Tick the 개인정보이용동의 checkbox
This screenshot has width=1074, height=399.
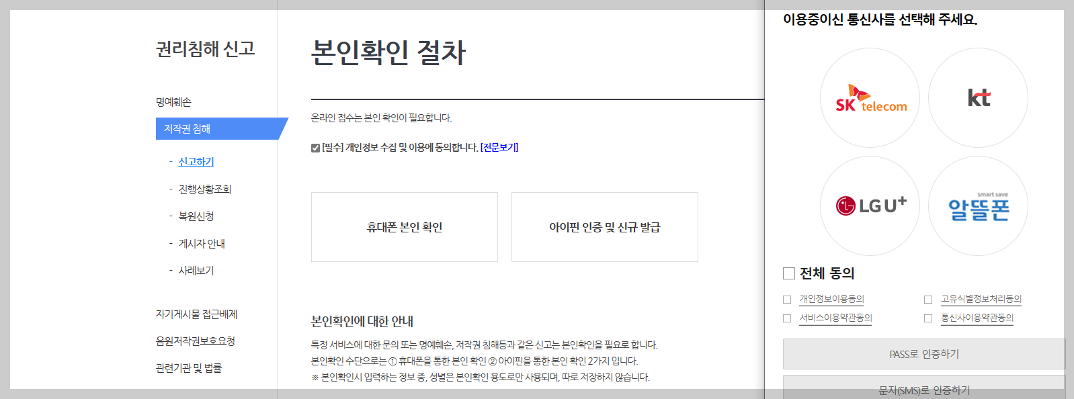[787, 300]
